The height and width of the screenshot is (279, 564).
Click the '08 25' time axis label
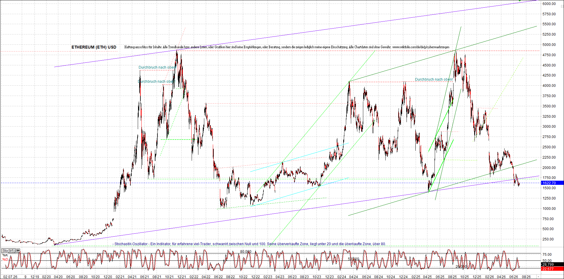452,277
